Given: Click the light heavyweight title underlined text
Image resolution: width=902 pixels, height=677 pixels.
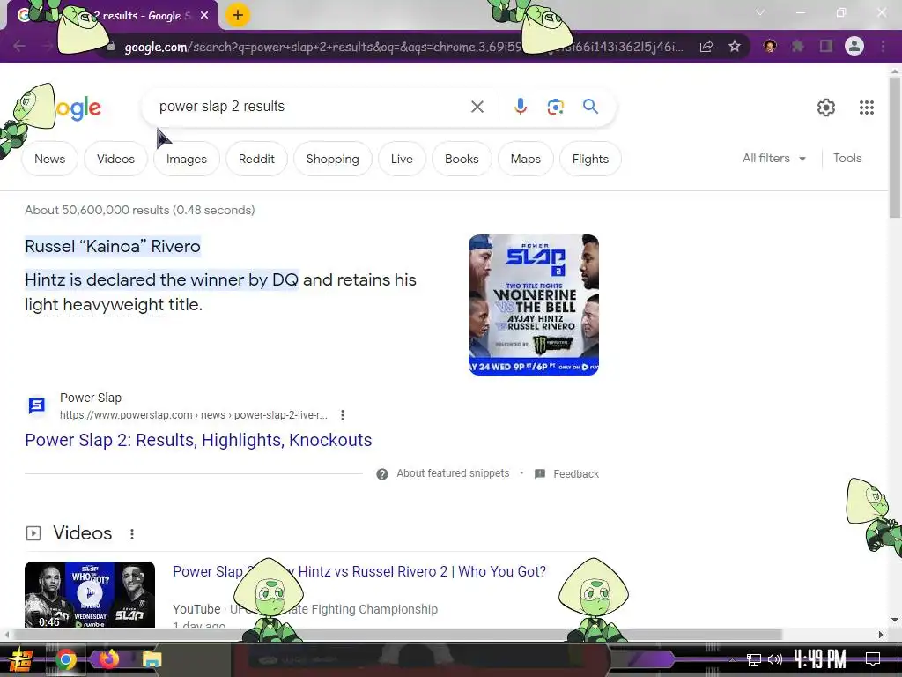Looking at the screenshot, I should (x=95, y=304).
